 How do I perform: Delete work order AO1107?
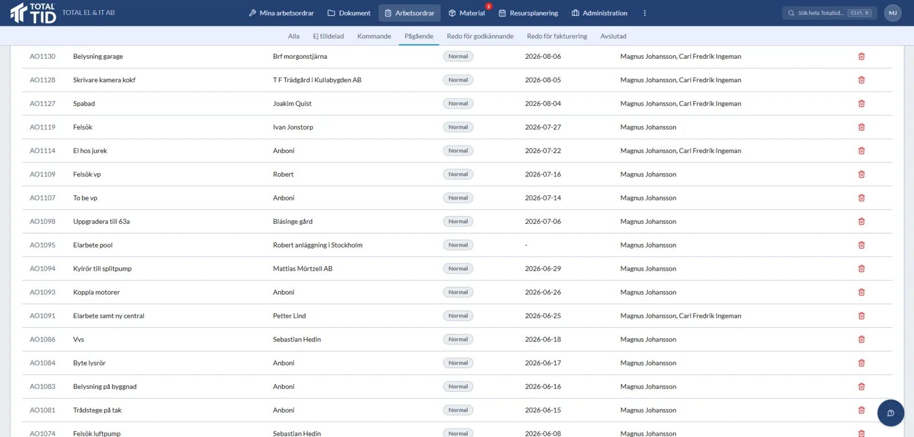click(x=861, y=198)
